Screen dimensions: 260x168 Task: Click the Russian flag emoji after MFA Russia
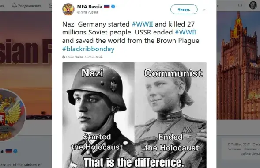point(107,7)
